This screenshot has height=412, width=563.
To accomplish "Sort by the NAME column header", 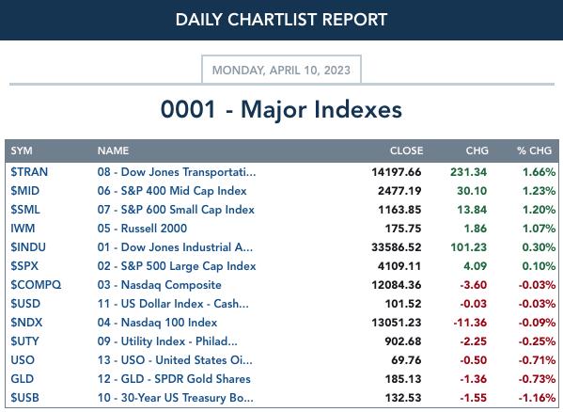I will (x=113, y=151).
